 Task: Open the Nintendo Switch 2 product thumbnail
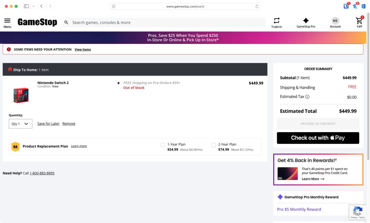(x=20, y=95)
